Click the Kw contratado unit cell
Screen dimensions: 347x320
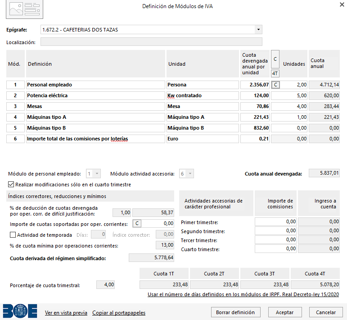203,95
